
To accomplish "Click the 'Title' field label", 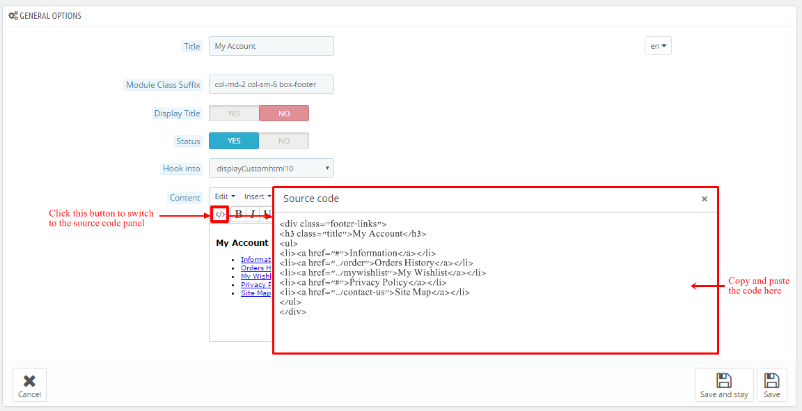I will [192, 47].
